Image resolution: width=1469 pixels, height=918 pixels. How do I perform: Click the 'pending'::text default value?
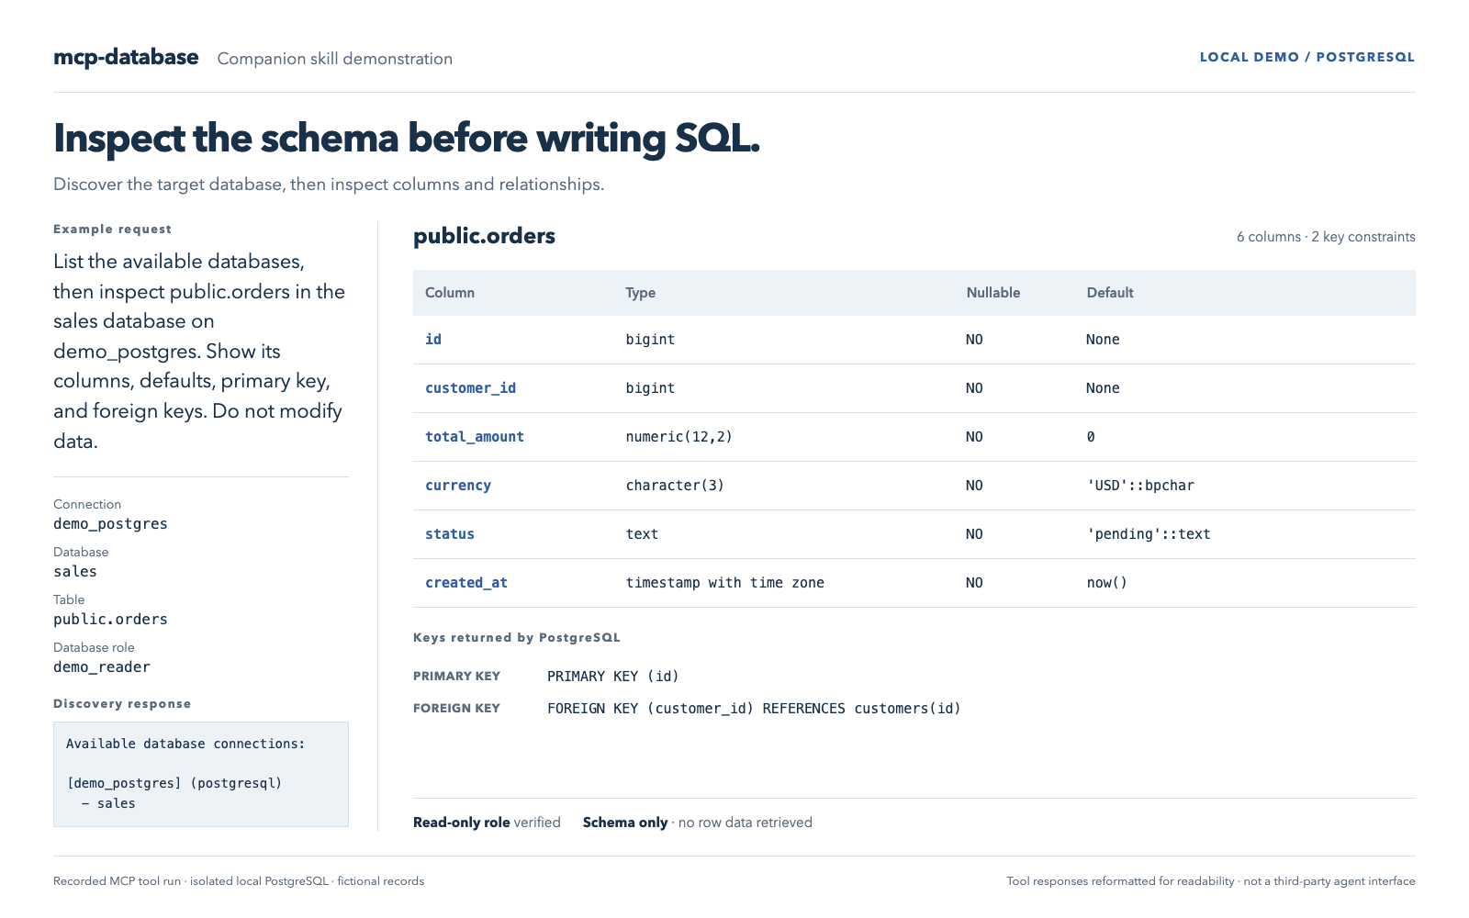tap(1149, 534)
